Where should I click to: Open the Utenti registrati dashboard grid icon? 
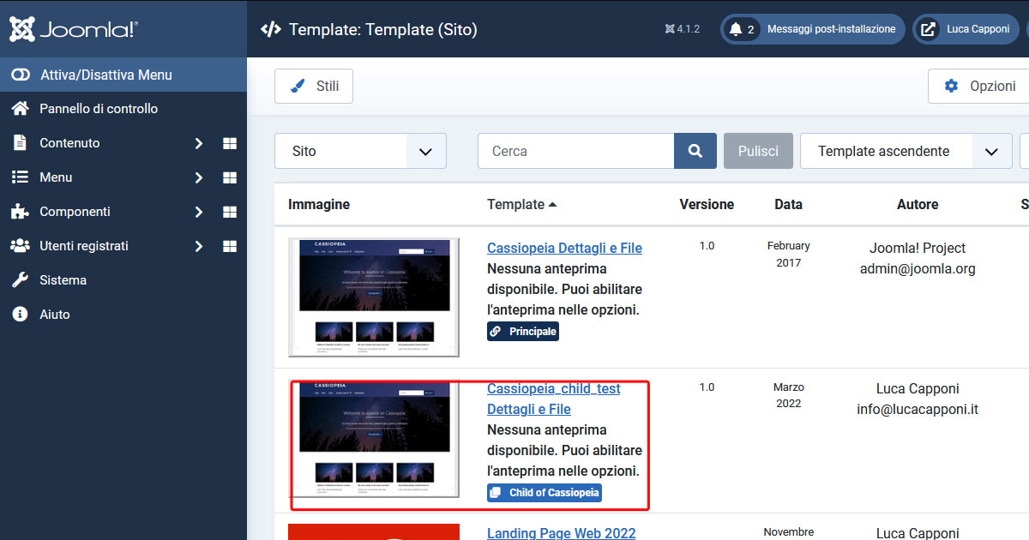pyautogui.click(x=230, y=246)
